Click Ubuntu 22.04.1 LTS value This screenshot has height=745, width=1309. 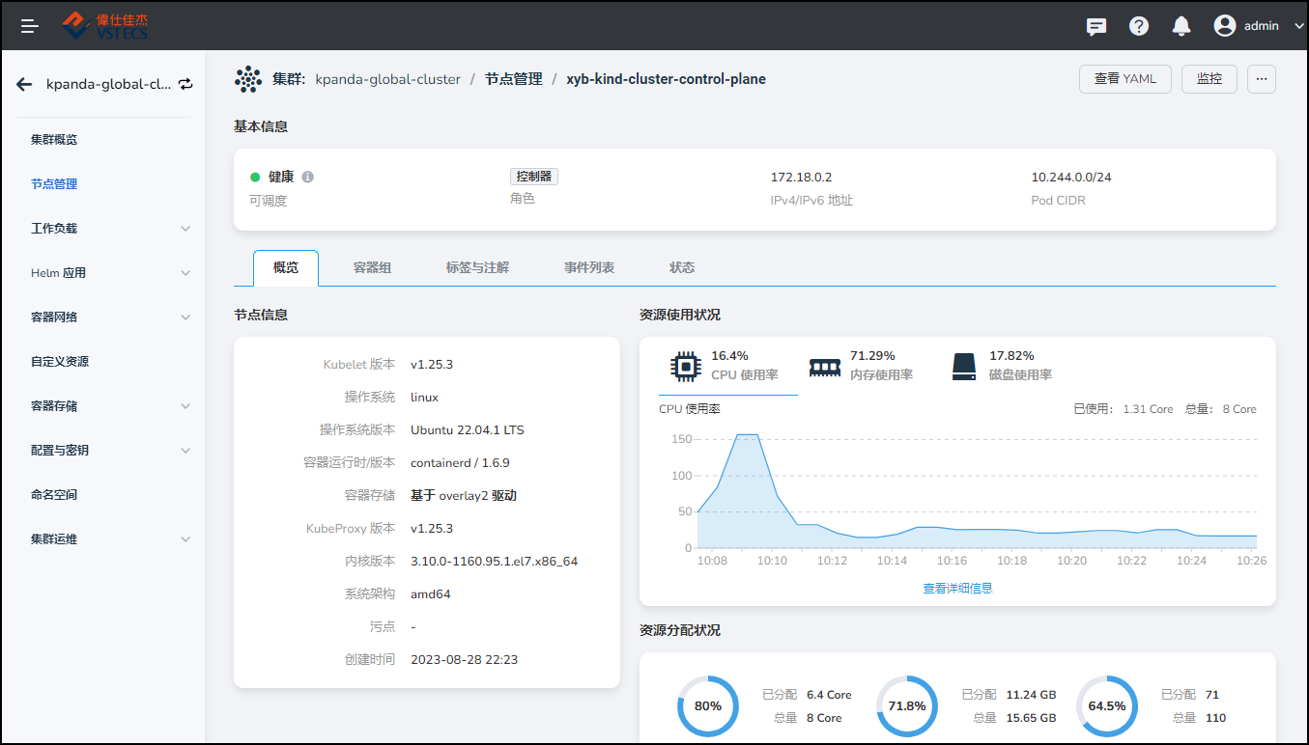pos(468,430)
